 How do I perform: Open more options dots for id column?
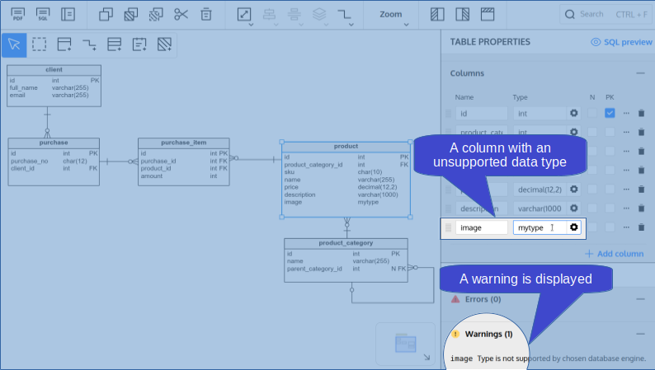click(626, 113)
